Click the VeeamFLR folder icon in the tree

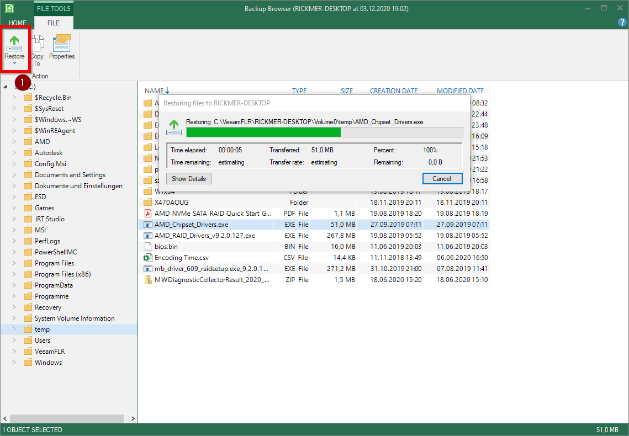tap(28, 352)
